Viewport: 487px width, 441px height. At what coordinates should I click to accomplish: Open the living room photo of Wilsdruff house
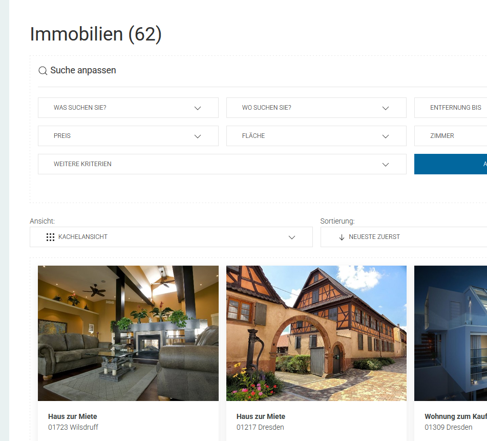(x=128, y=333)
